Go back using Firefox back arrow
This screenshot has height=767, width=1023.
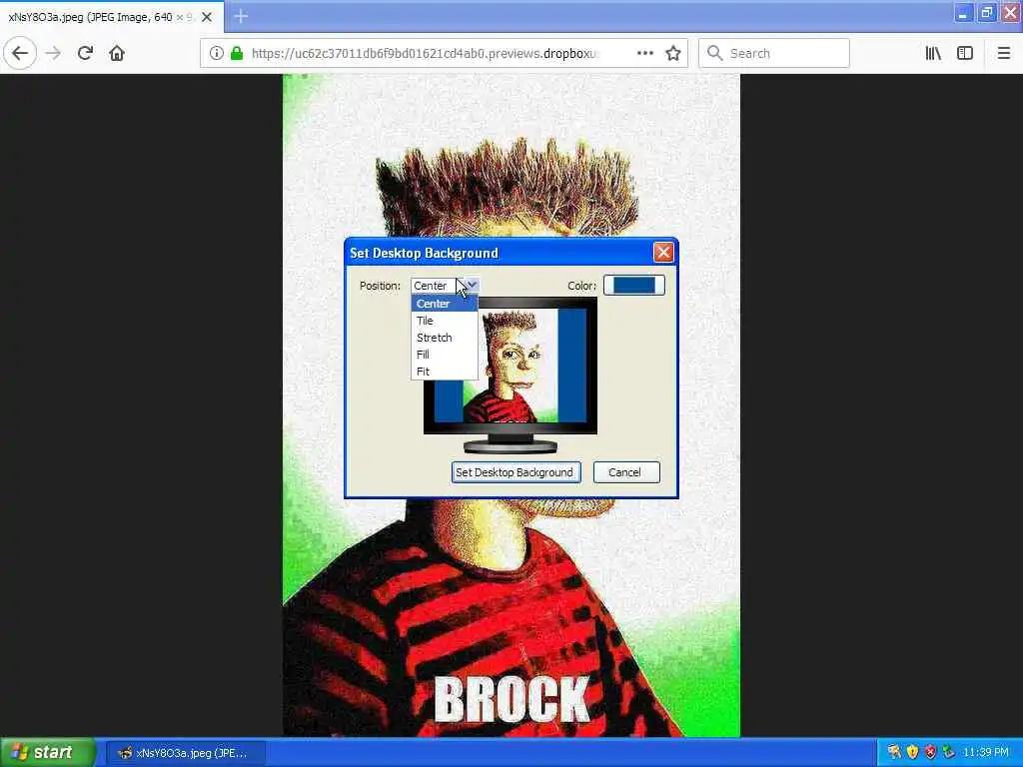coord(20,53)
